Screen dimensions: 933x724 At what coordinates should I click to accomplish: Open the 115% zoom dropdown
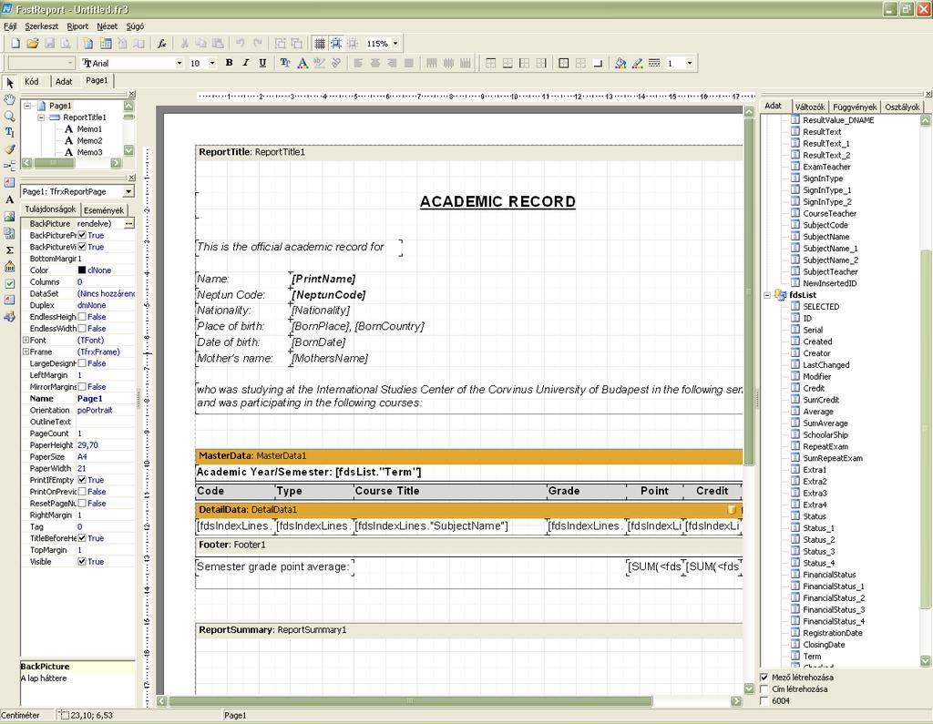[x=395, y=44]
